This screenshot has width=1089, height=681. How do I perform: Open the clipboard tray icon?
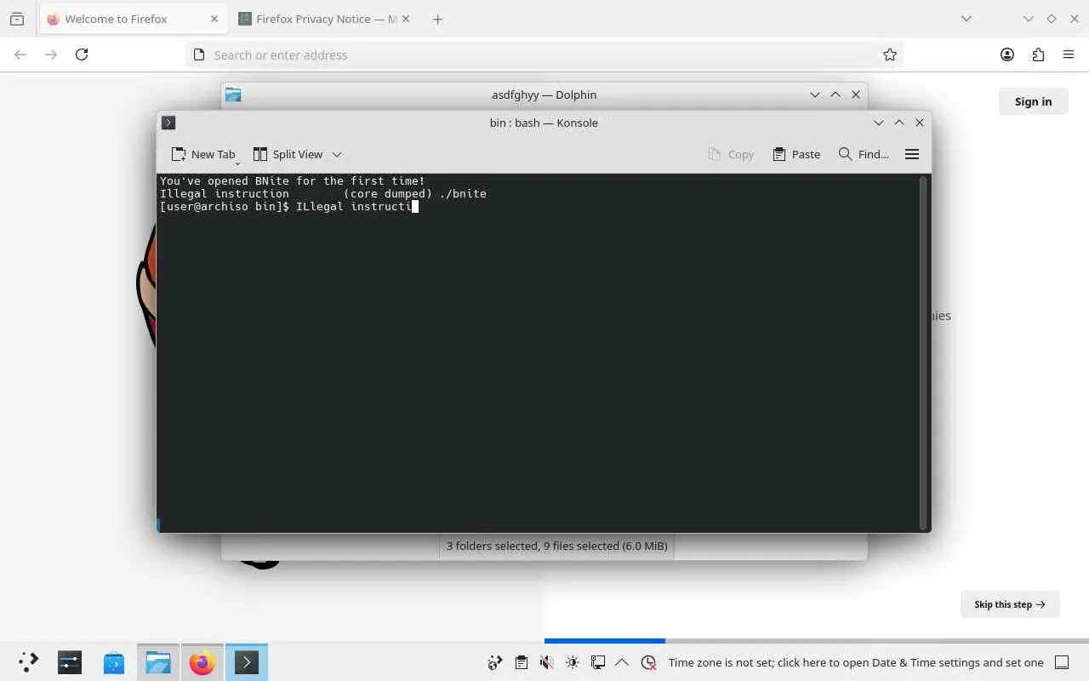coord(521,662)
